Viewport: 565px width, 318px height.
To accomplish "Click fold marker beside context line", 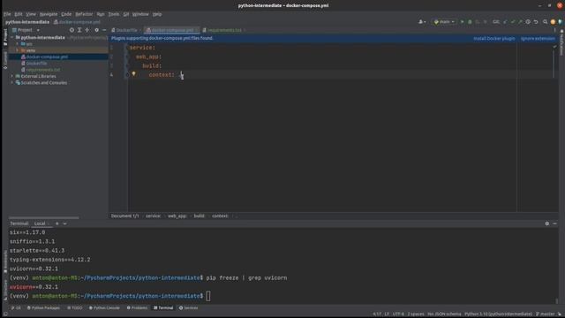I will point(127,75).
